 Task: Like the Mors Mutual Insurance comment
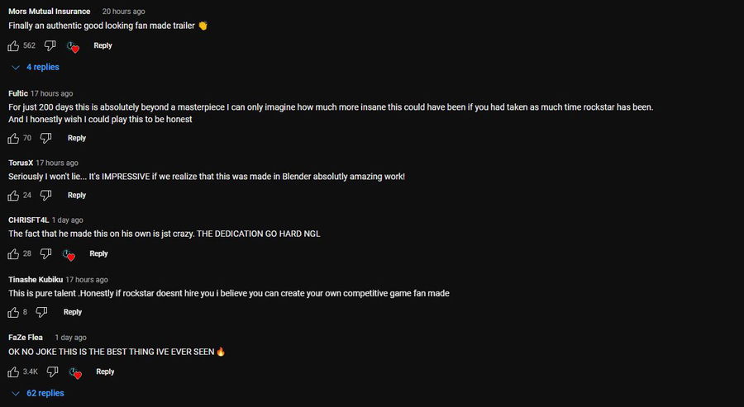[13, 45]
